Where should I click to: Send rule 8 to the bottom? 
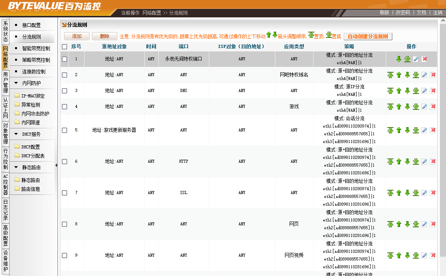click(415, 224)
